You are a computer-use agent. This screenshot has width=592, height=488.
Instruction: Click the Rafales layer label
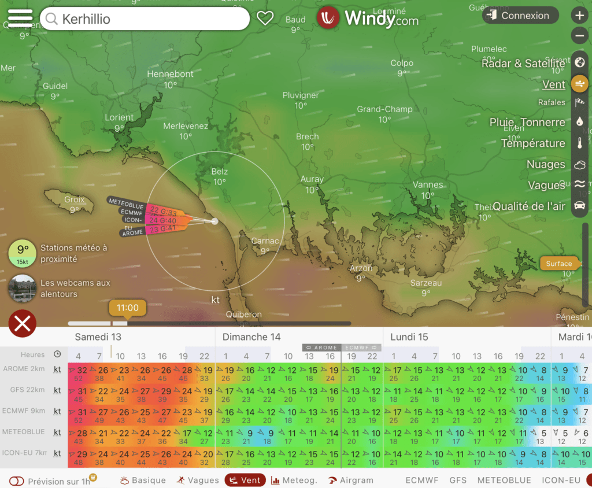point(552,102)
